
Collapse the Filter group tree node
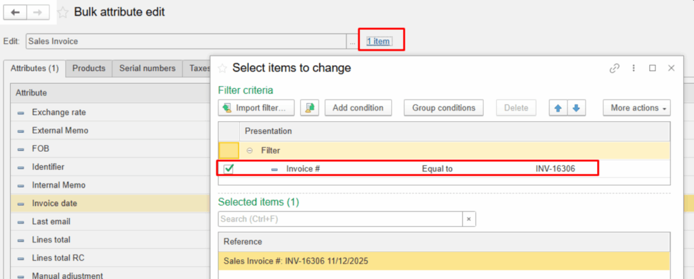coord(250,150)
